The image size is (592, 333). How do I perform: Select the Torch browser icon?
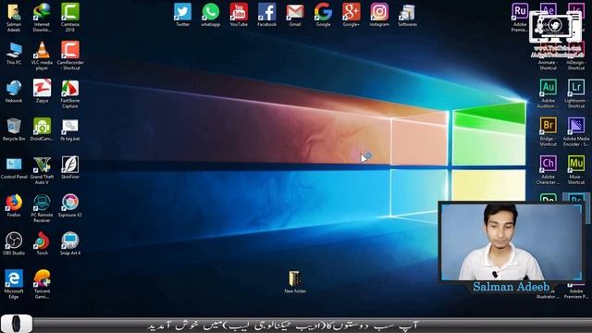pyautogui.click(x=42, y=240)
